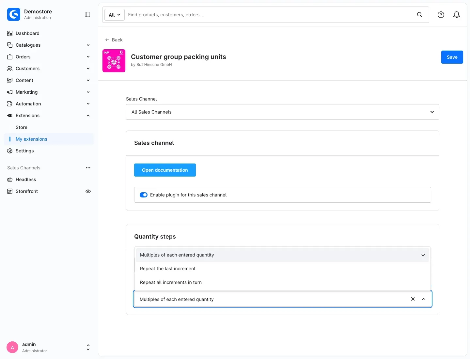Toggle Storefront eye visibility icon

88,191
